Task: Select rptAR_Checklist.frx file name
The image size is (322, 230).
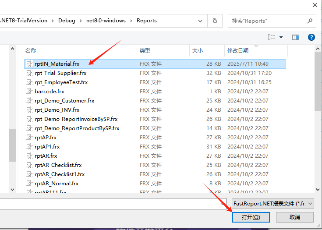Action: coord(58,165)
